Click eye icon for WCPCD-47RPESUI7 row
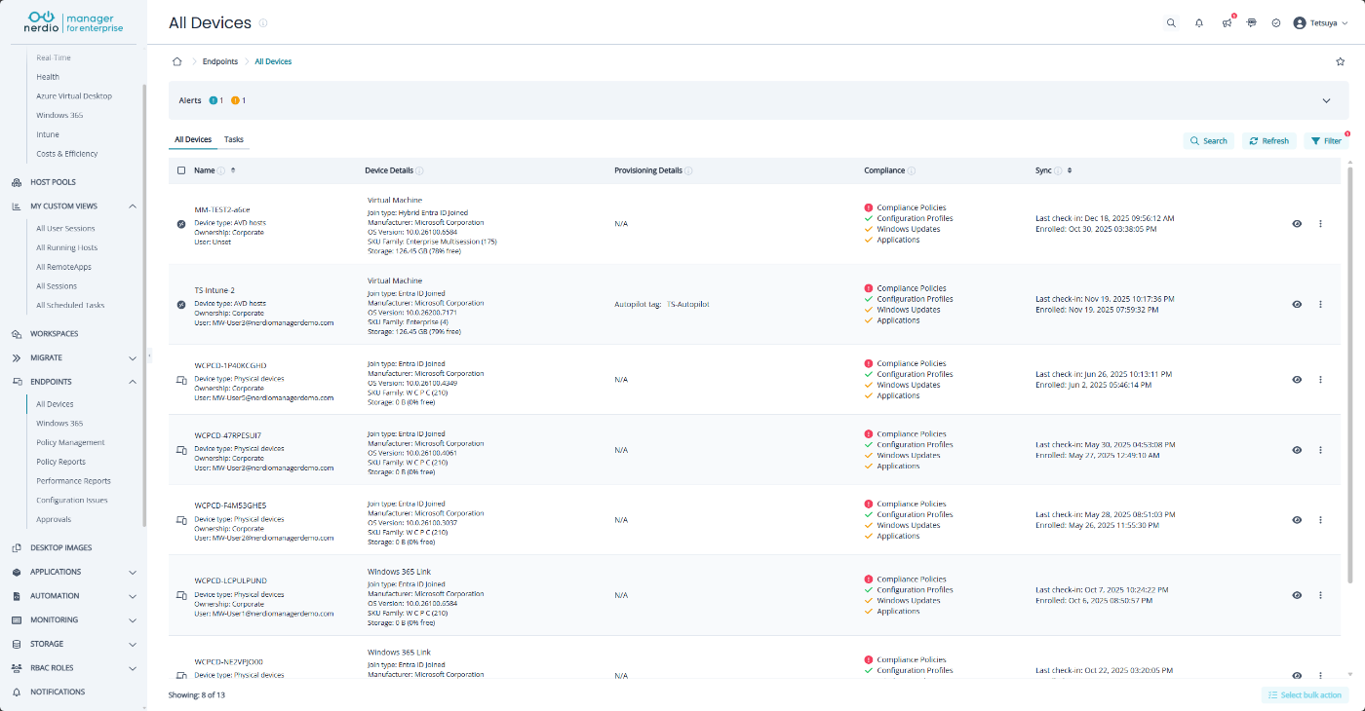 [x=1297, y=450]
